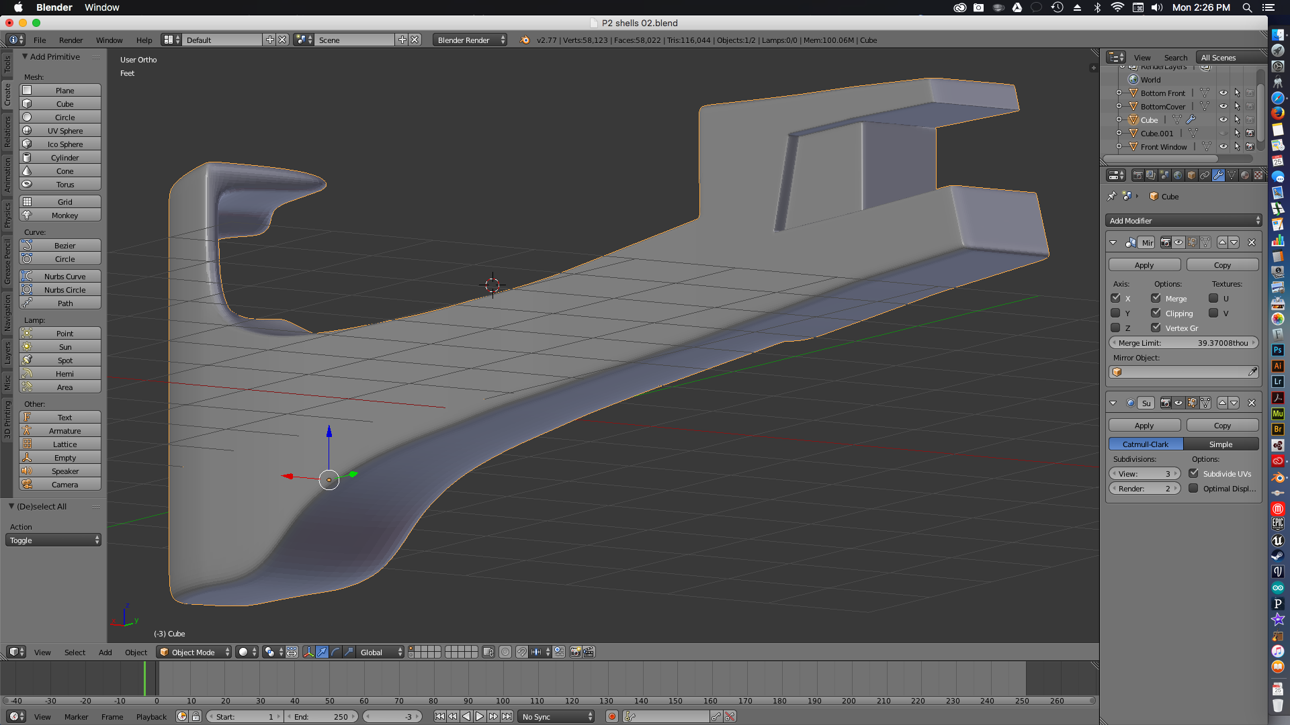Select the Scale manipulator icon
The image size is (1290, 725).
click(x=349, y=652)
